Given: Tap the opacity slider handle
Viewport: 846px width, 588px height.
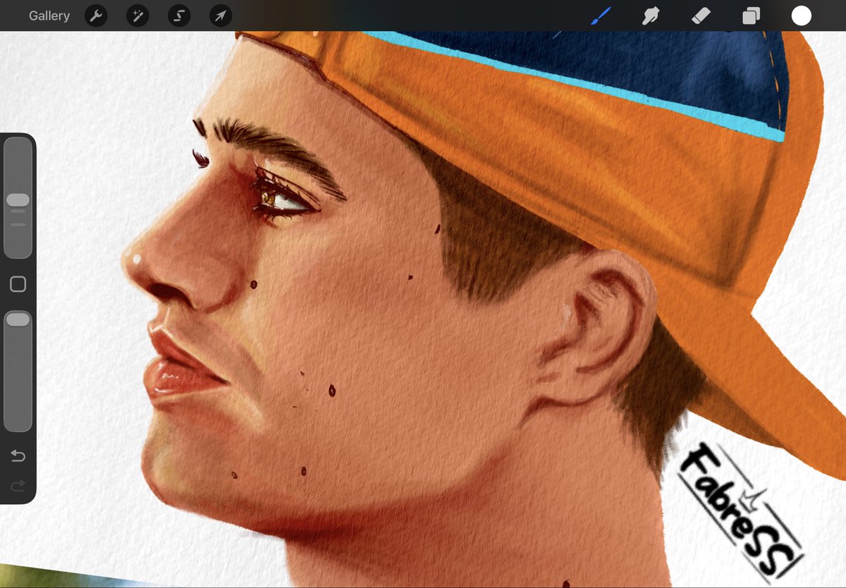Looking at the screenshot, I should (18, 319).
